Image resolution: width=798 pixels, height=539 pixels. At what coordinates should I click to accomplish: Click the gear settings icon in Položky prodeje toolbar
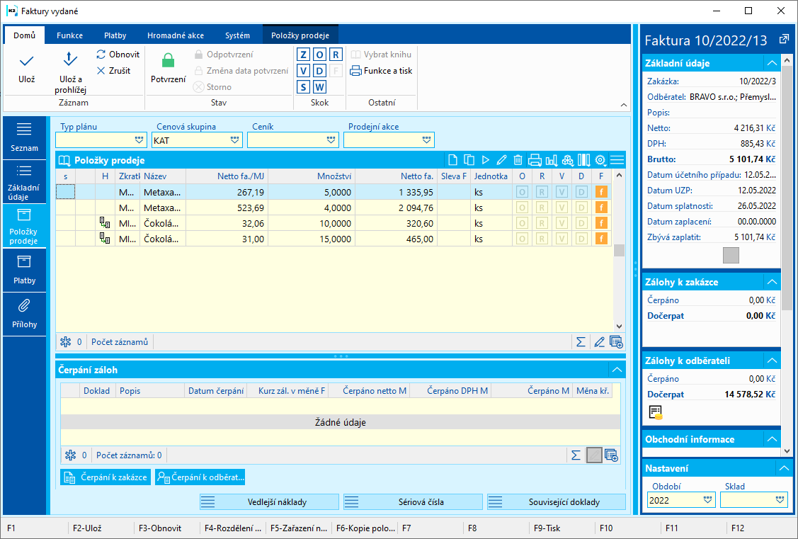click(600, 160)
